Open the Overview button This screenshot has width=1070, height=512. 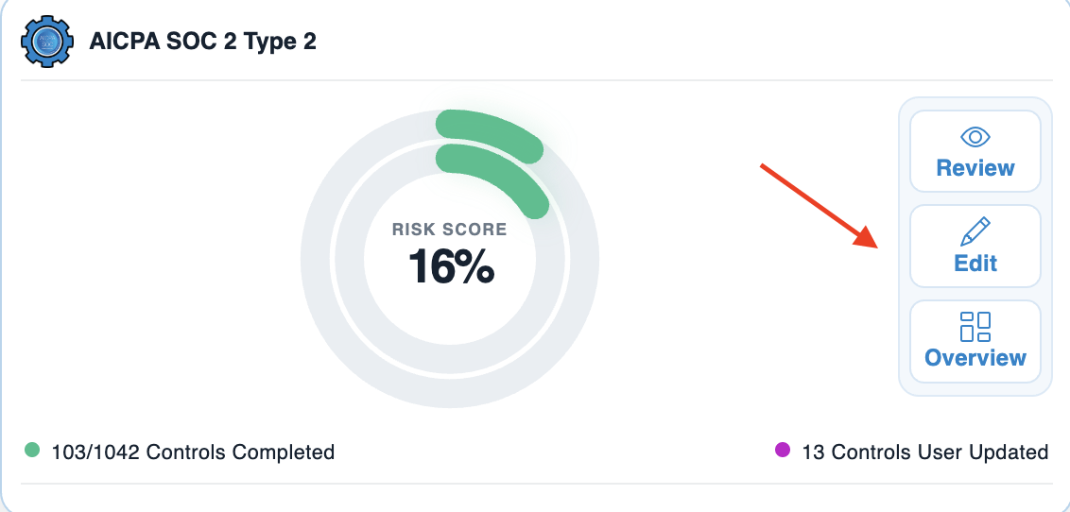[975, 342]
